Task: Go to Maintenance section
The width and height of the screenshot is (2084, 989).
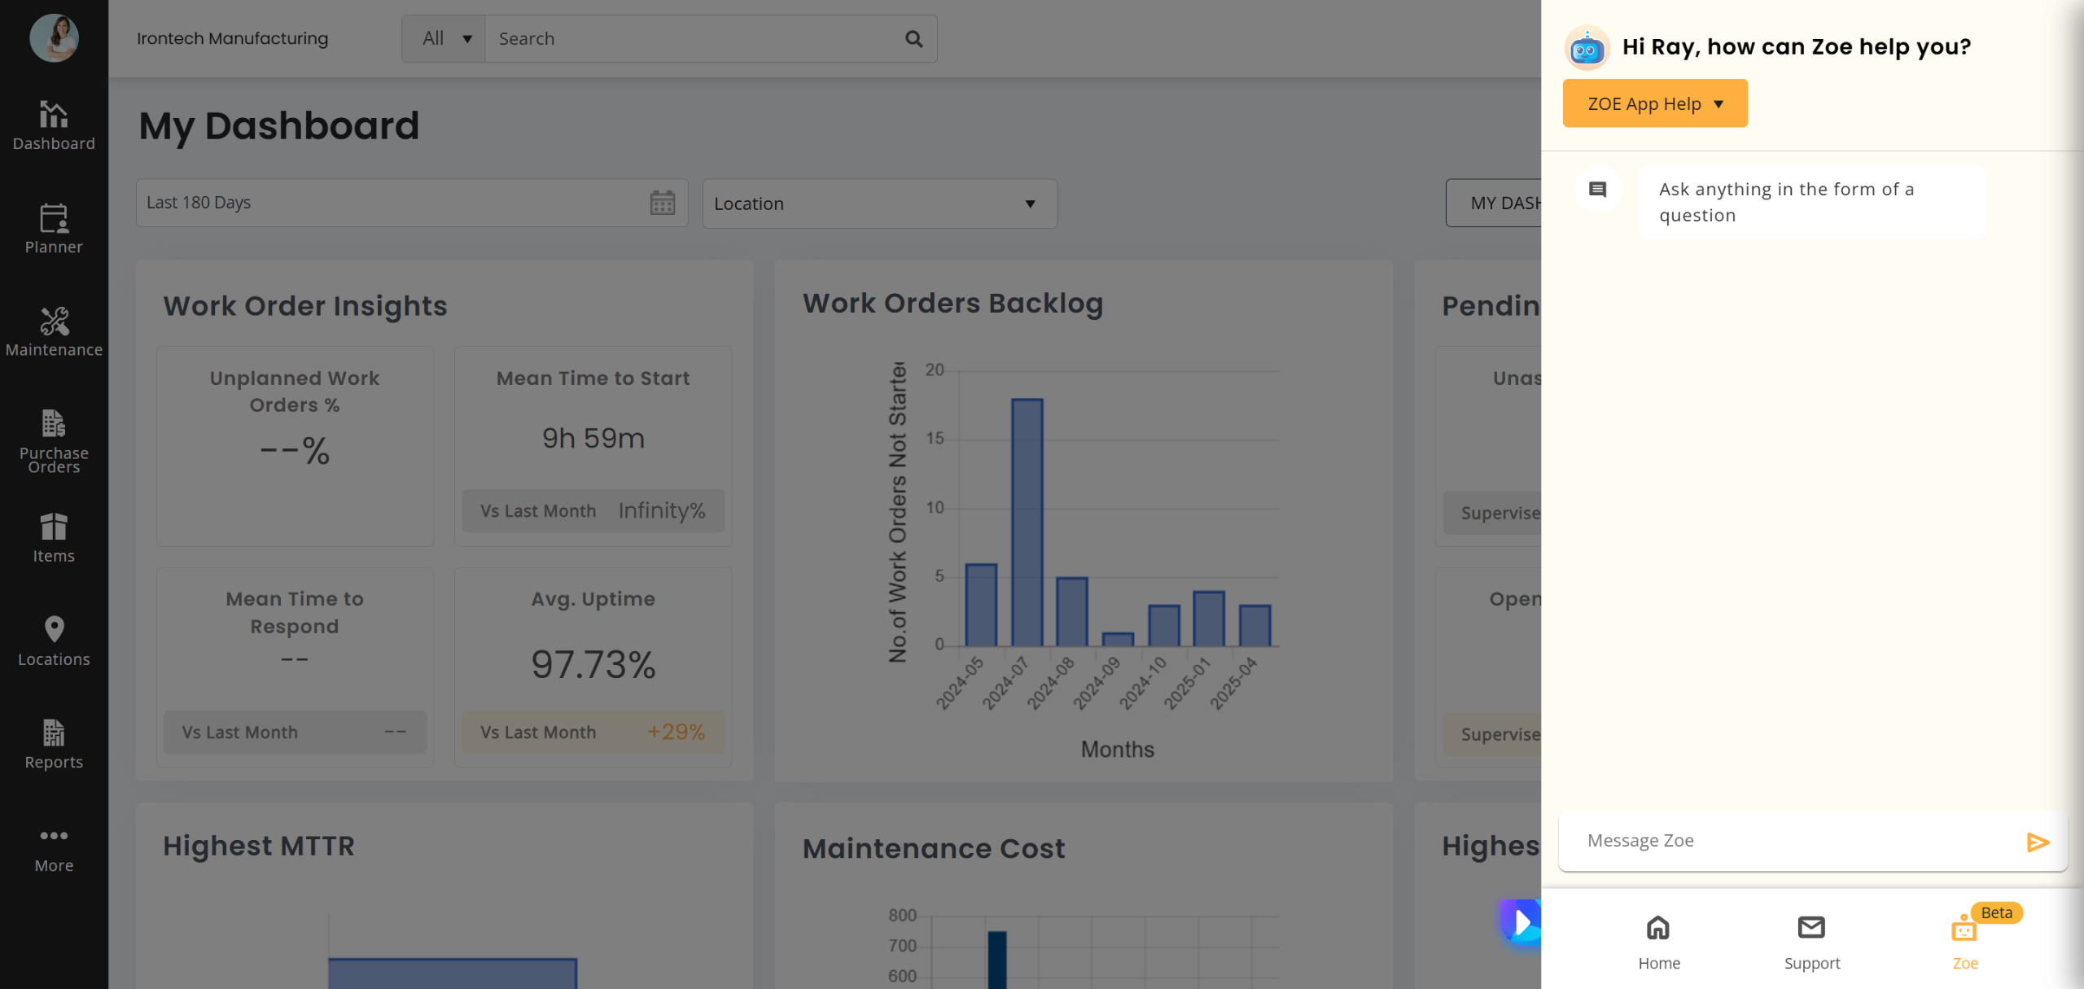Action: [x=54, y=332]
